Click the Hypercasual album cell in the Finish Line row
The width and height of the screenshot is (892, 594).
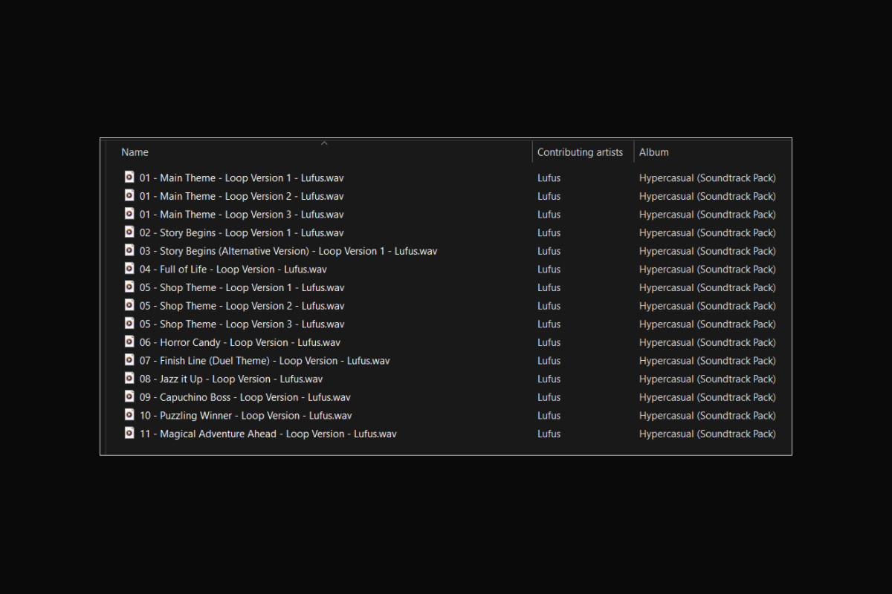pyautogui.click(x=708, y=361)
